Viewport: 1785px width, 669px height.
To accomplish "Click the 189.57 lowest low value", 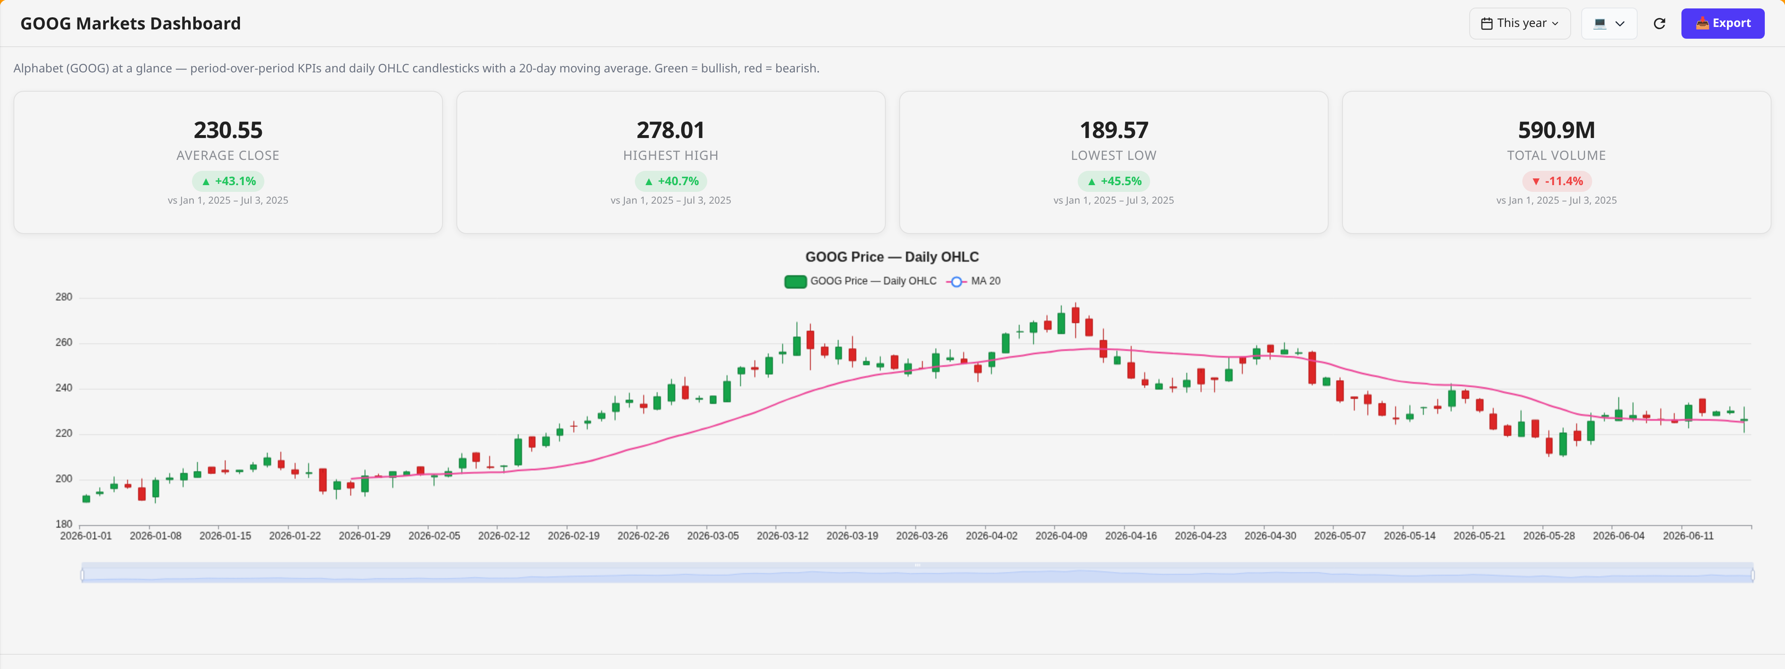I will point(1114,130).
